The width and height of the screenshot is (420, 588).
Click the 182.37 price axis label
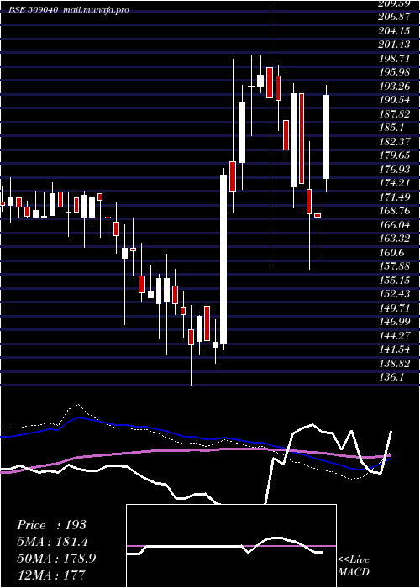(395, 142)
